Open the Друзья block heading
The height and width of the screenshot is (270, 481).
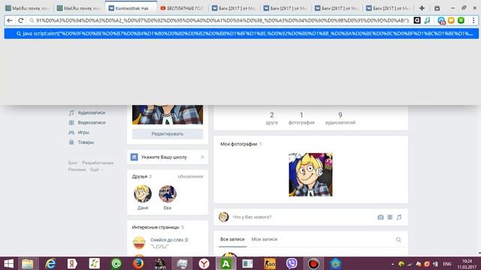[x=140, y=177]
